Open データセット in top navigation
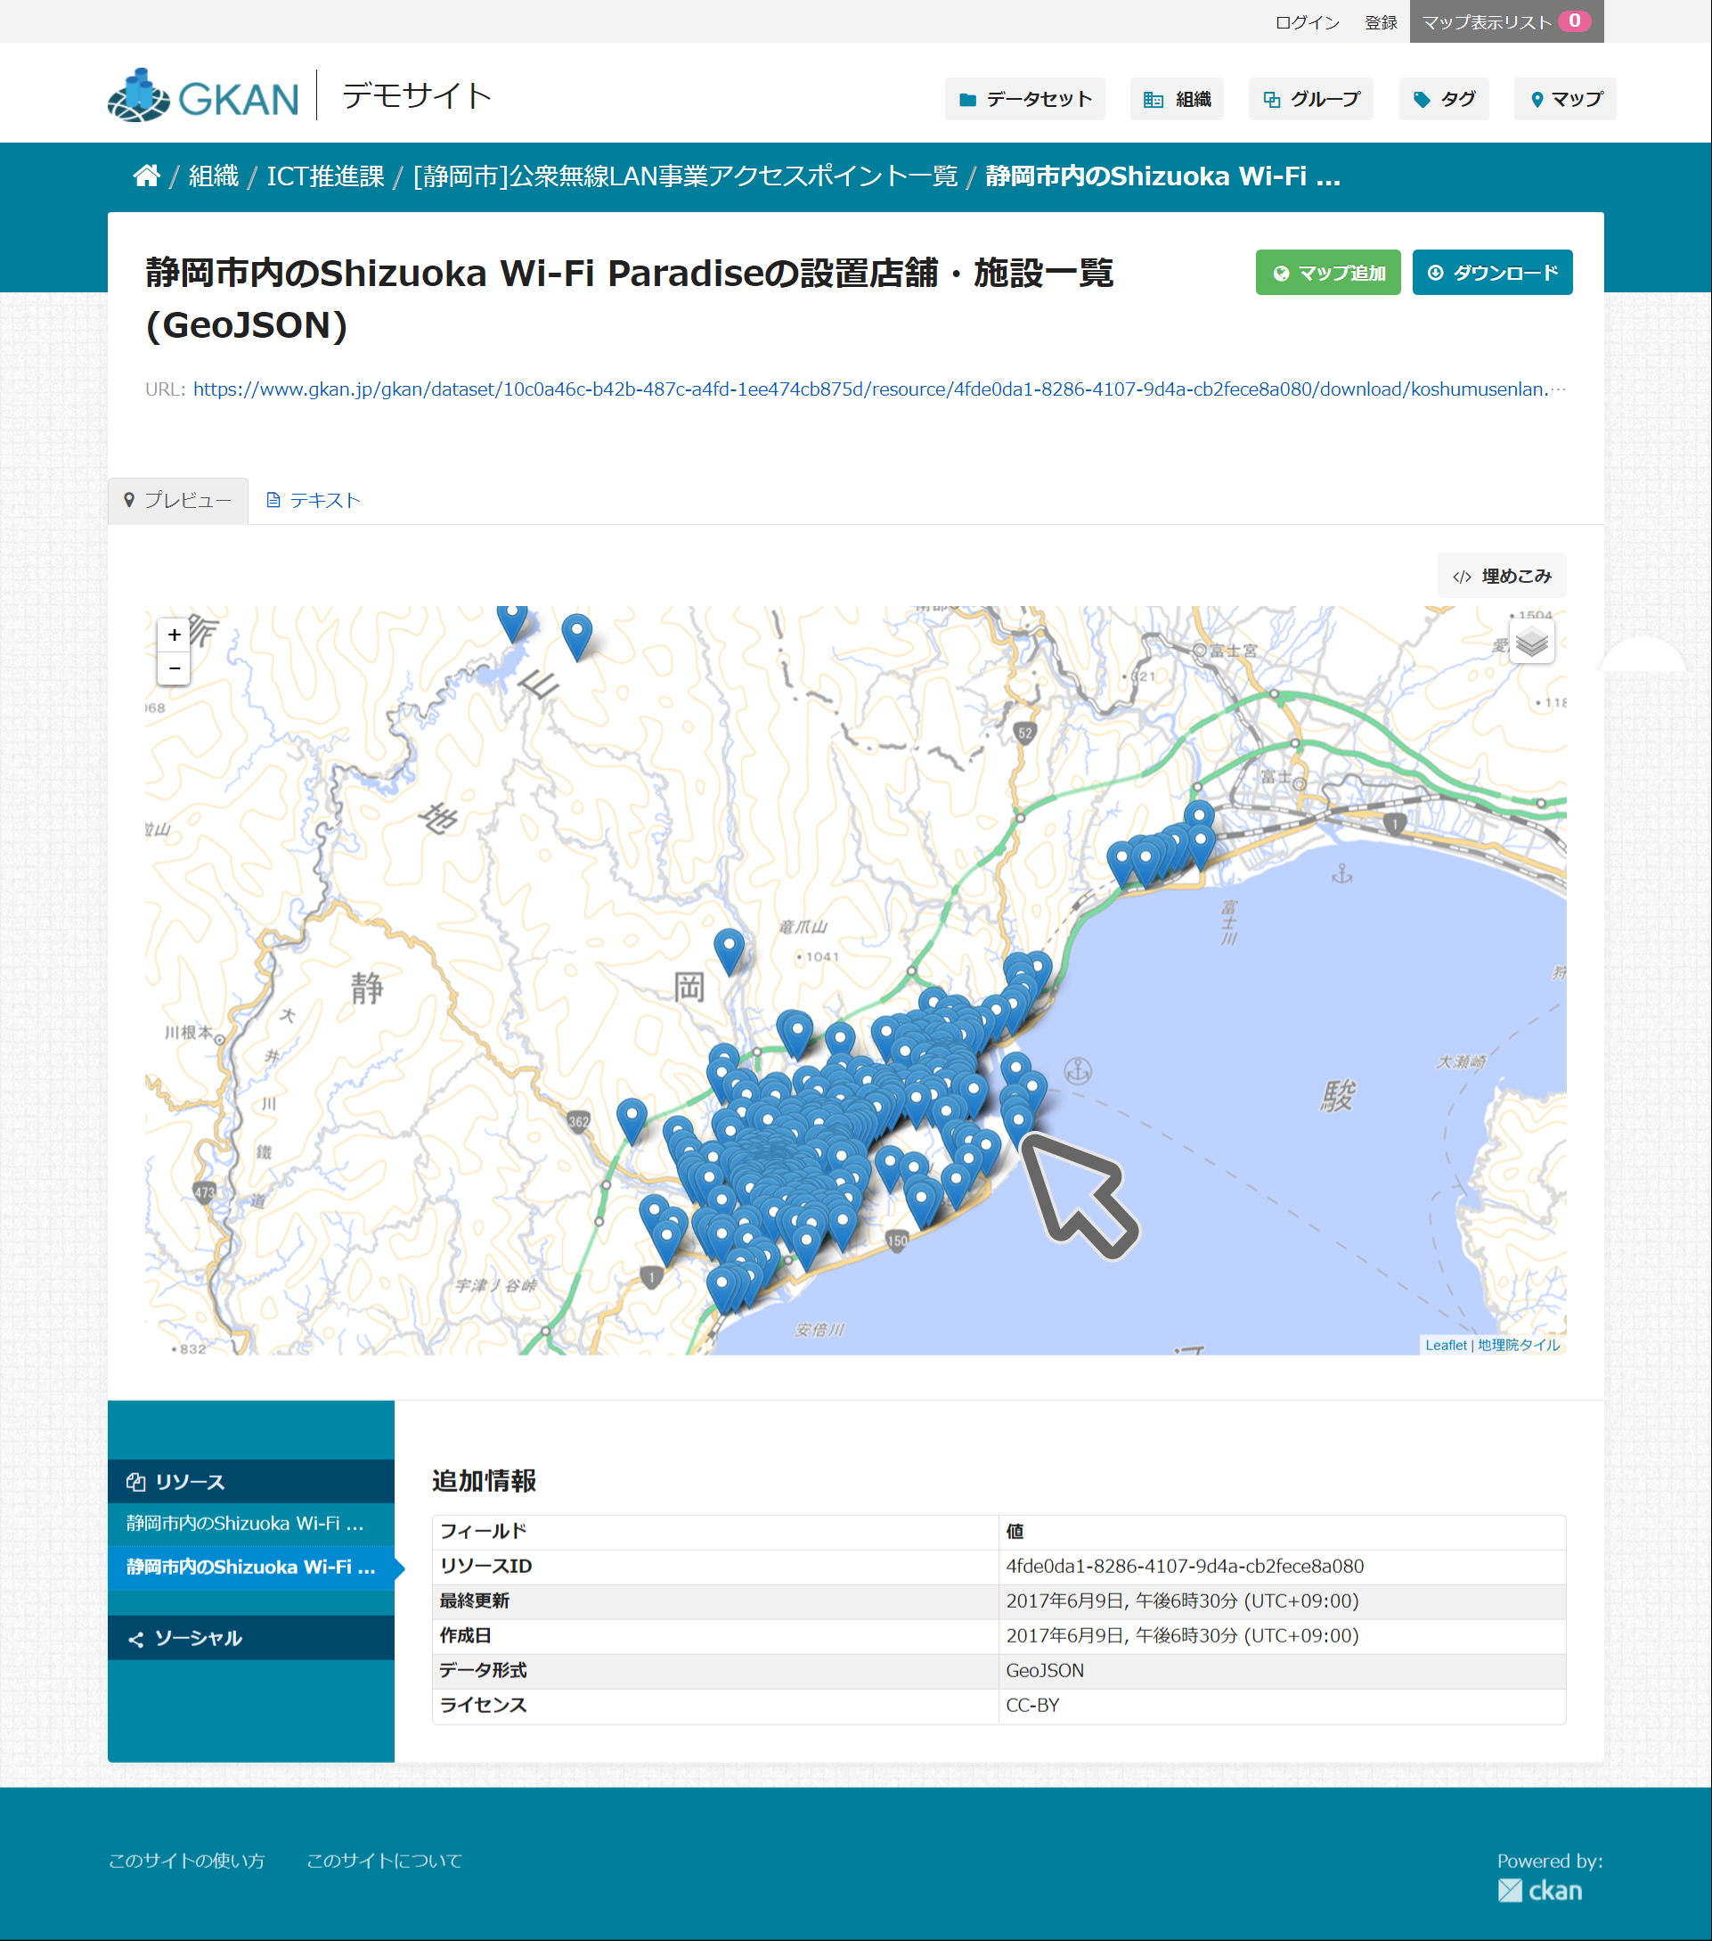 [x=1025, y=99]
